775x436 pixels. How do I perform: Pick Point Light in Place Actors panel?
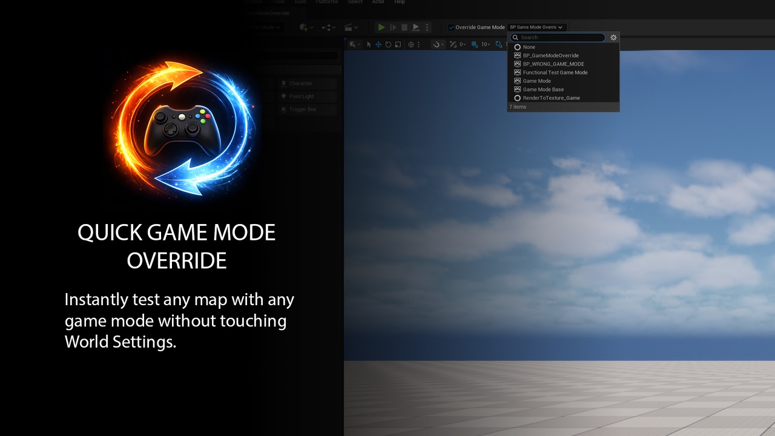click(307, 96)
